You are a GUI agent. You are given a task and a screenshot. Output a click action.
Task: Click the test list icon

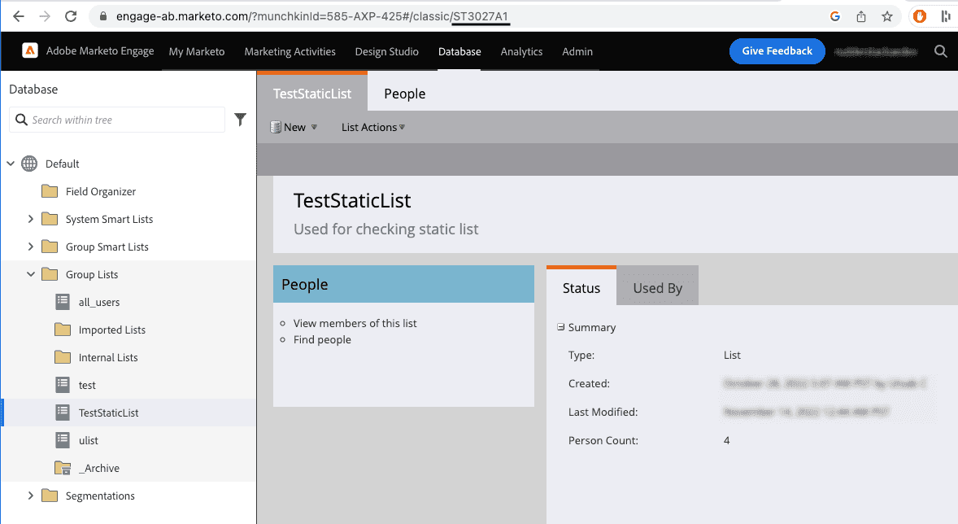point(63,385)
